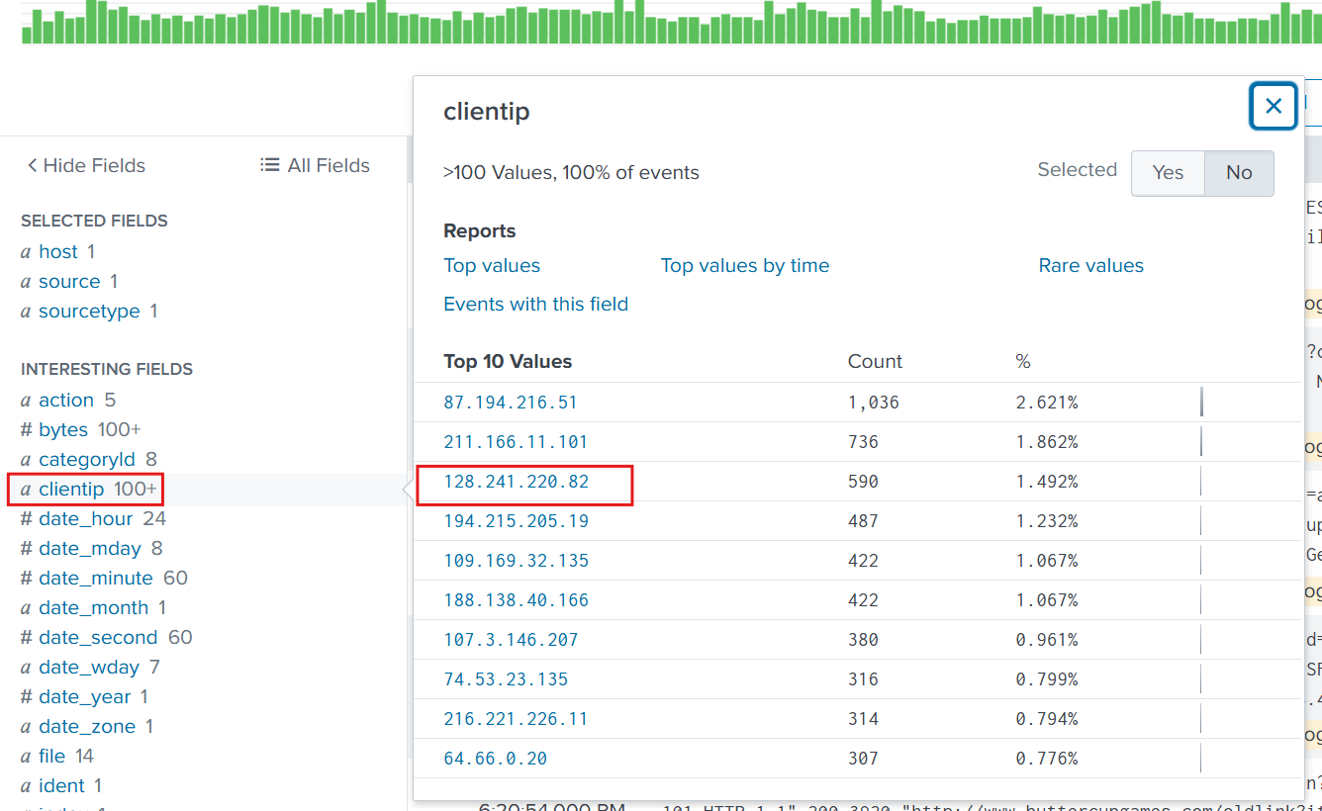1322x811 pixels.
Task: Open the bytes numeric field
Action: [63, 430]
